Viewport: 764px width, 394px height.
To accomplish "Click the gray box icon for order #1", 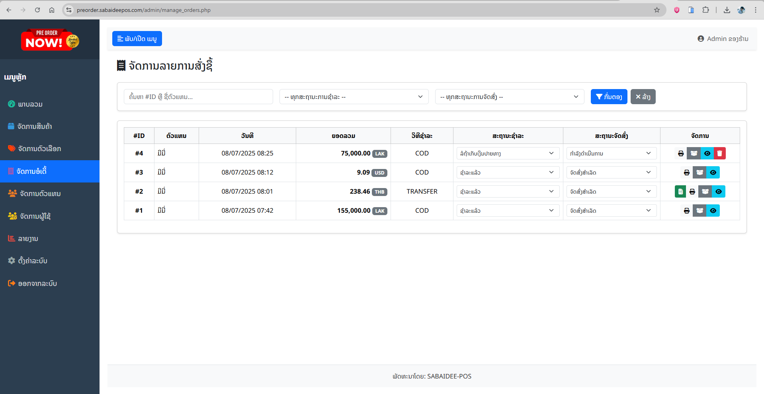I will [x=700, y=211].
